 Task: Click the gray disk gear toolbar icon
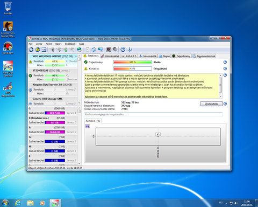[115, 50]
